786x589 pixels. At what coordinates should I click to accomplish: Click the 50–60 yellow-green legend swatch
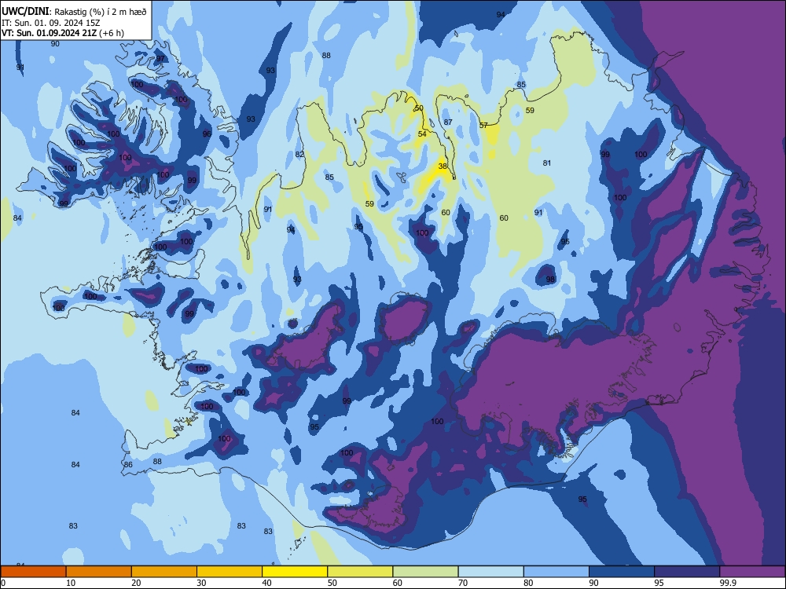[360, 572]
